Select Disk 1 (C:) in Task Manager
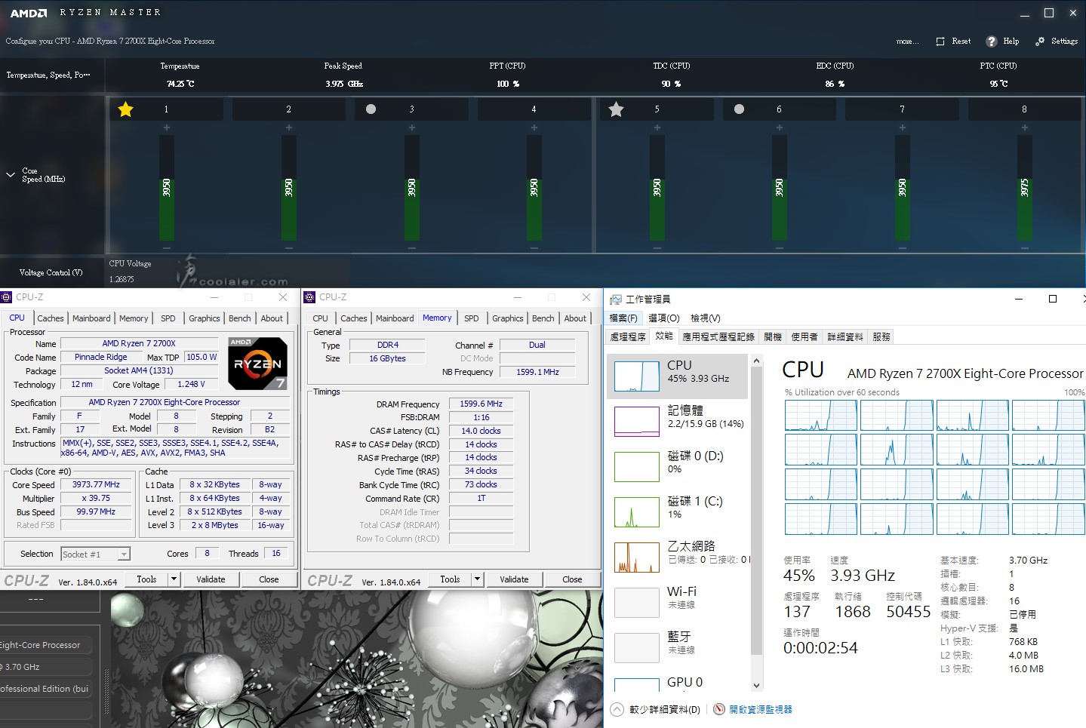The image size is (1086, 728). point(678,511)
